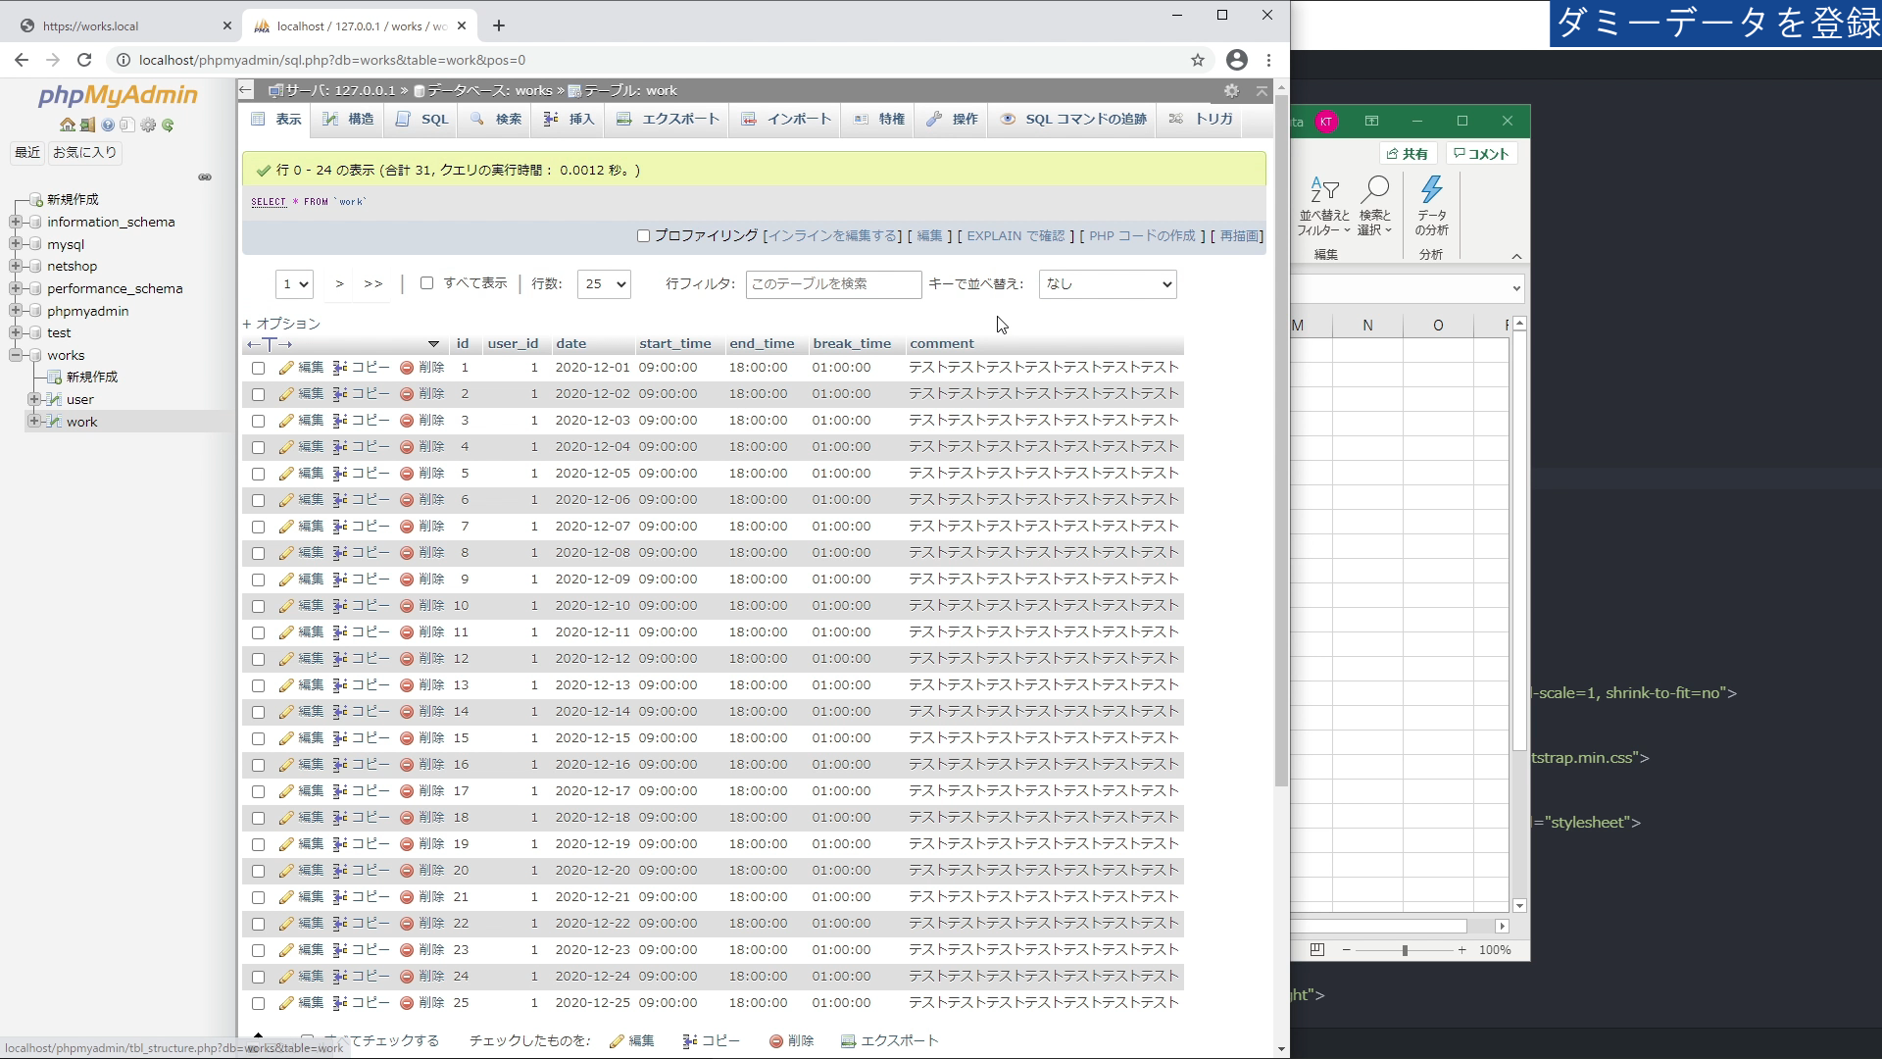Tick the checkbox for row id 12

point(259,660)
